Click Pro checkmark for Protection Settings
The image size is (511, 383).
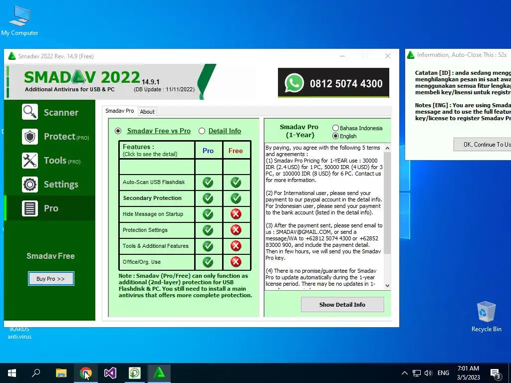pos(208,230)
